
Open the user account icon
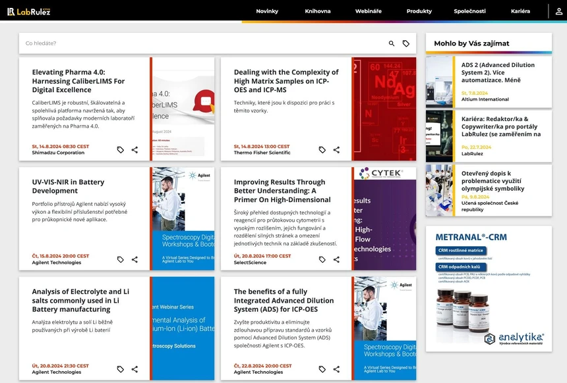558,11
